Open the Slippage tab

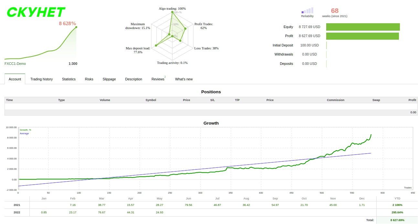109,79
